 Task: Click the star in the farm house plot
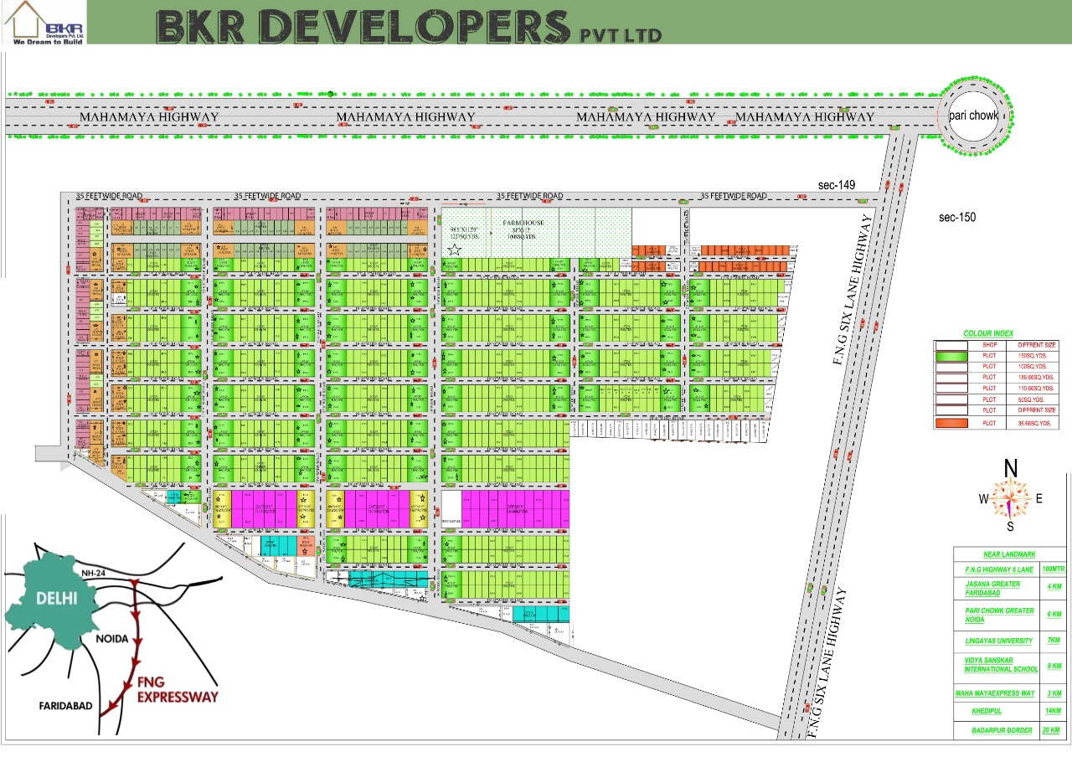pyautogui.click(x=455, y=250)
